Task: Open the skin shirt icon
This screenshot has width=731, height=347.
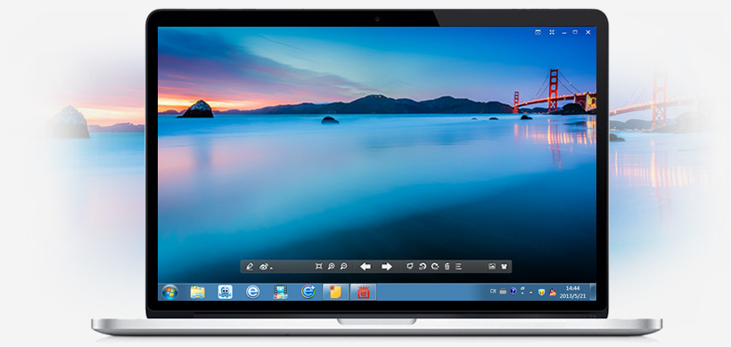Action: pyautogui.click(x=504, y=267)
